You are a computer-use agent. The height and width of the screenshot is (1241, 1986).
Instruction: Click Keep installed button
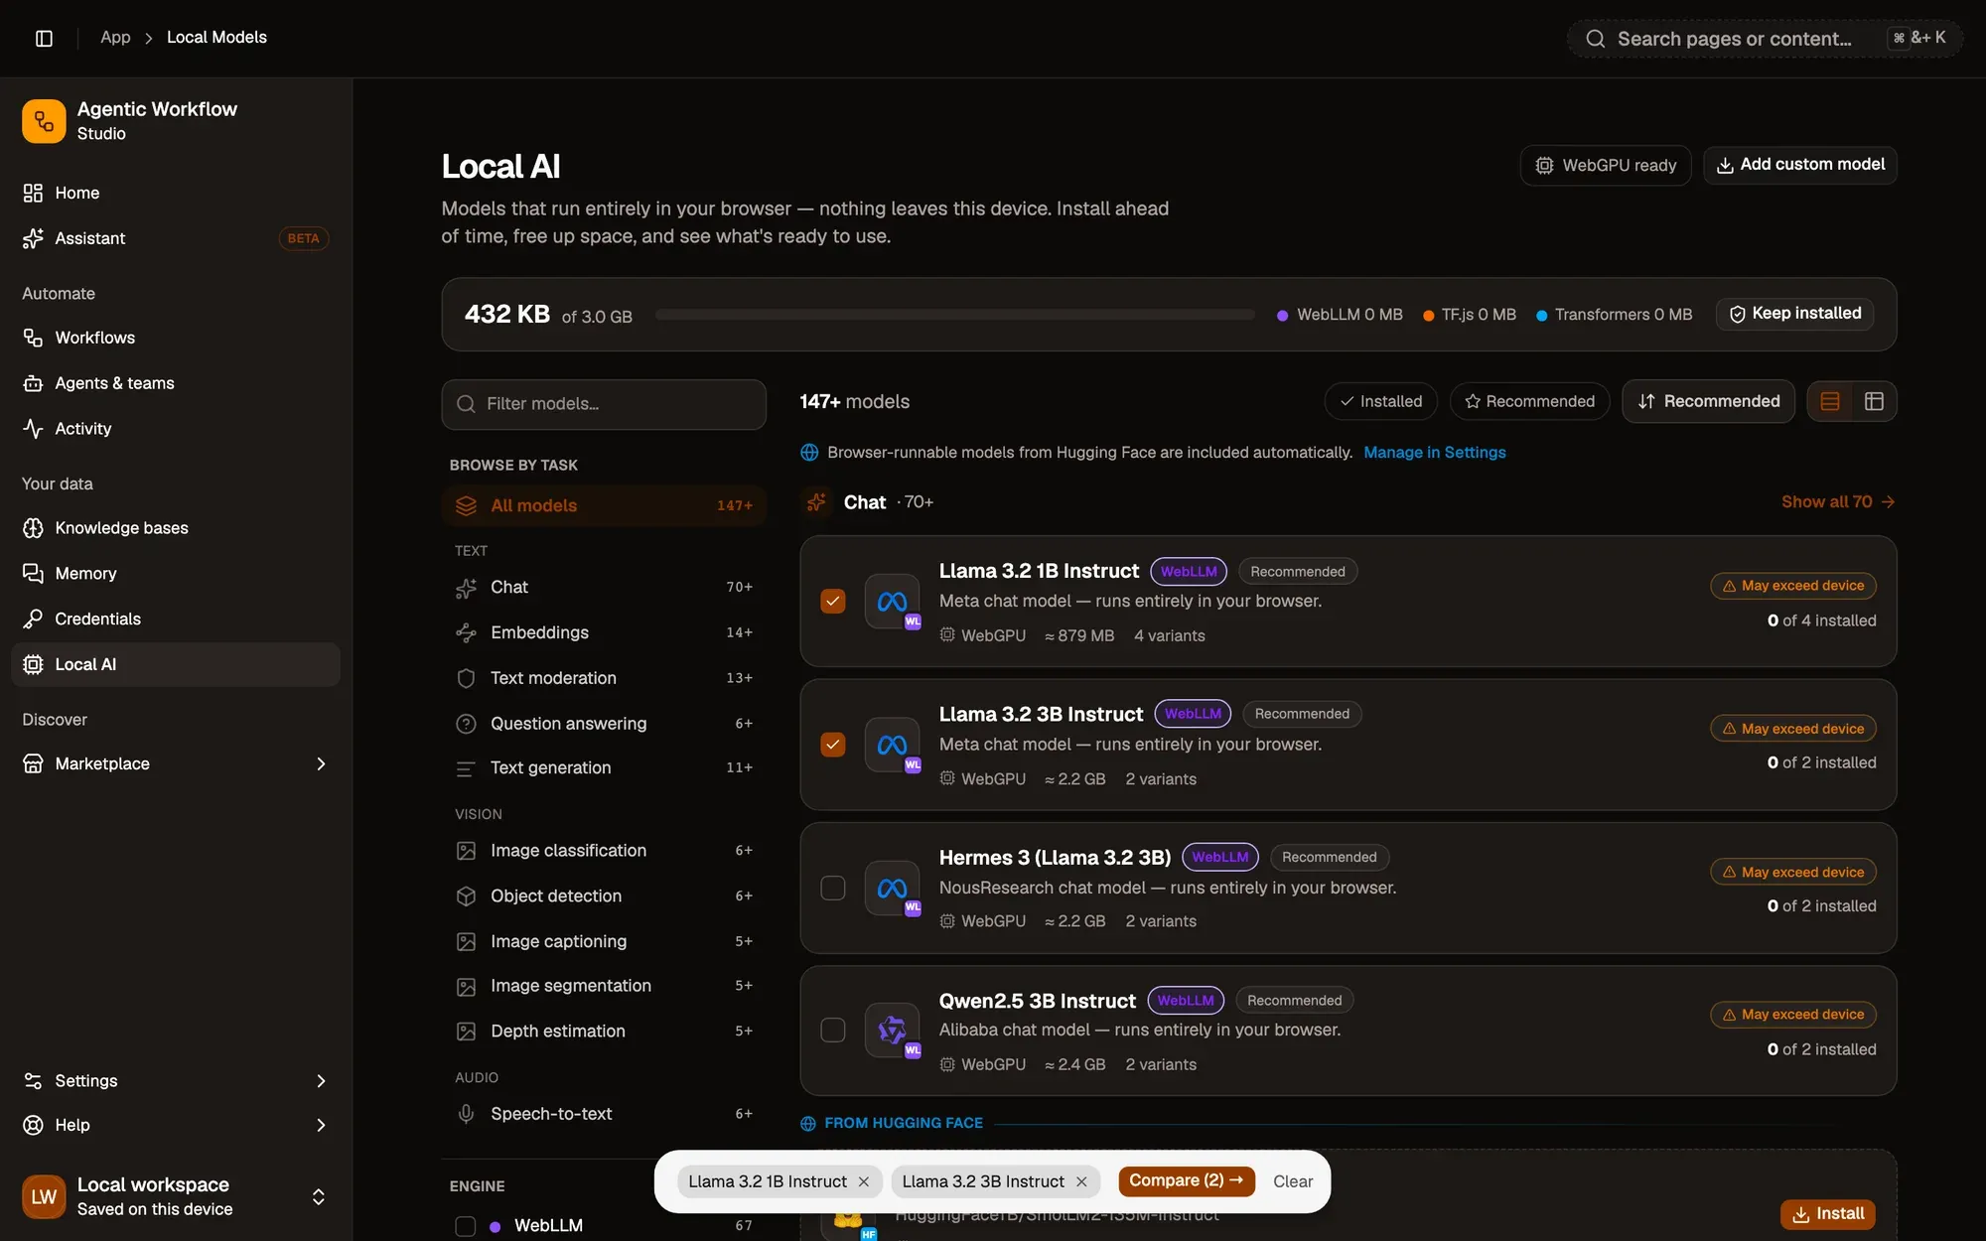tap(1795, 314)
